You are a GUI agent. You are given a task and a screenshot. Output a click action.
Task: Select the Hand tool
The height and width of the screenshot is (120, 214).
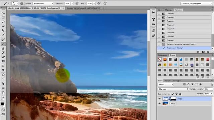[3, 93]
